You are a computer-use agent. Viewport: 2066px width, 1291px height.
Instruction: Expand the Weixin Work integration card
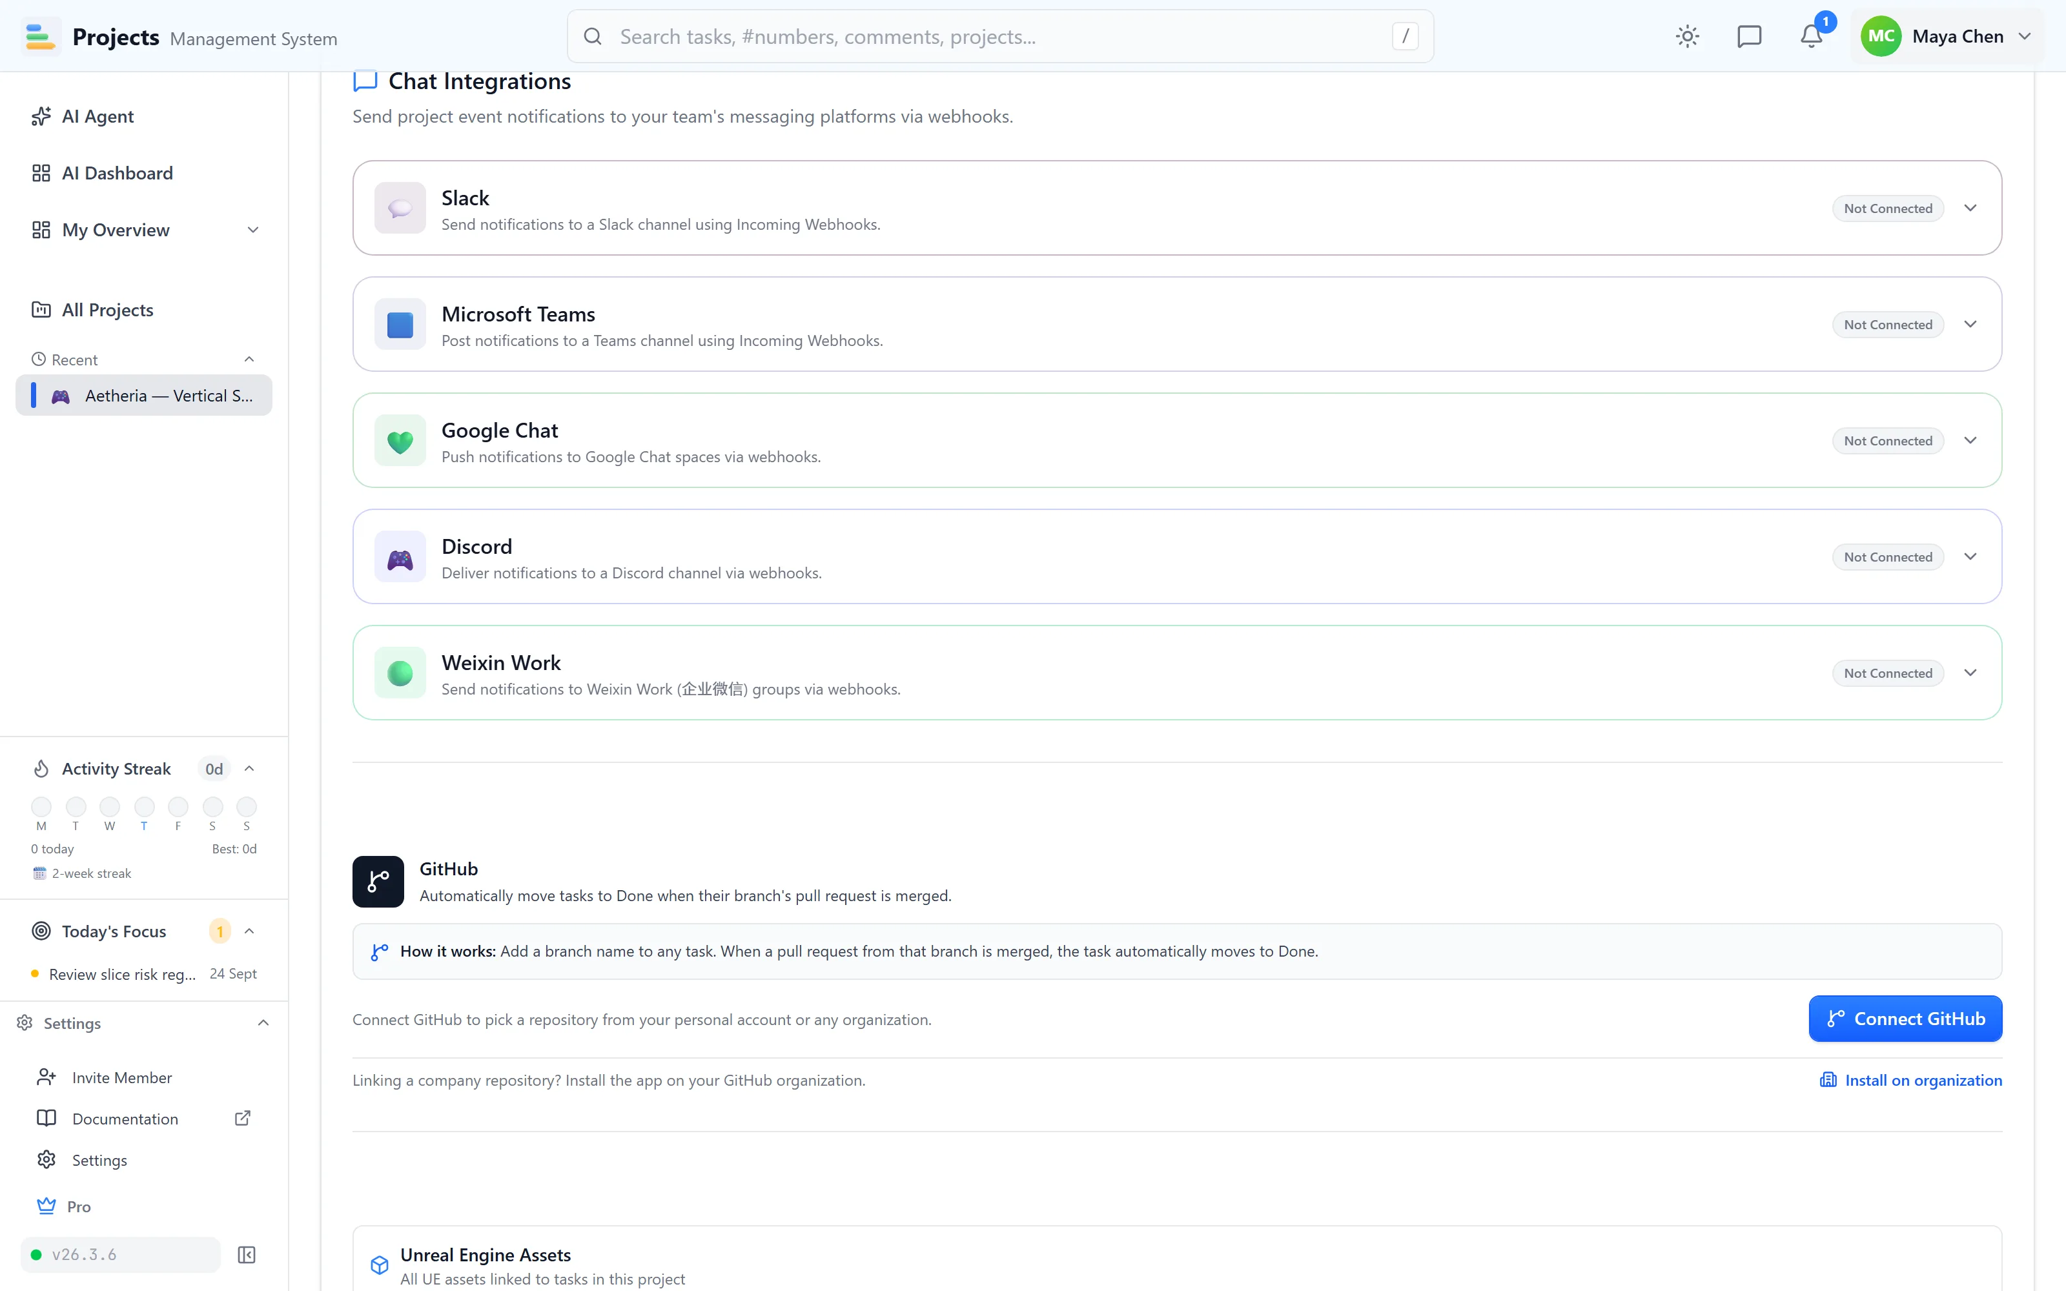coord(1970,673)
